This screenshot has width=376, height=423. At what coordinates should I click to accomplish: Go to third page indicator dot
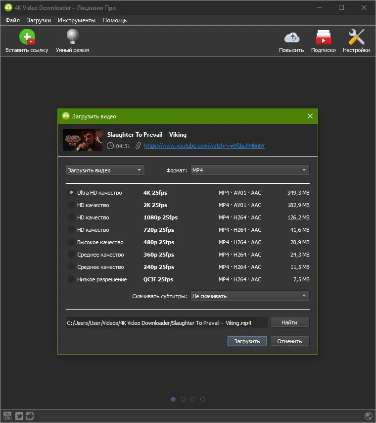pyautogui.click(x=193, y=399)
